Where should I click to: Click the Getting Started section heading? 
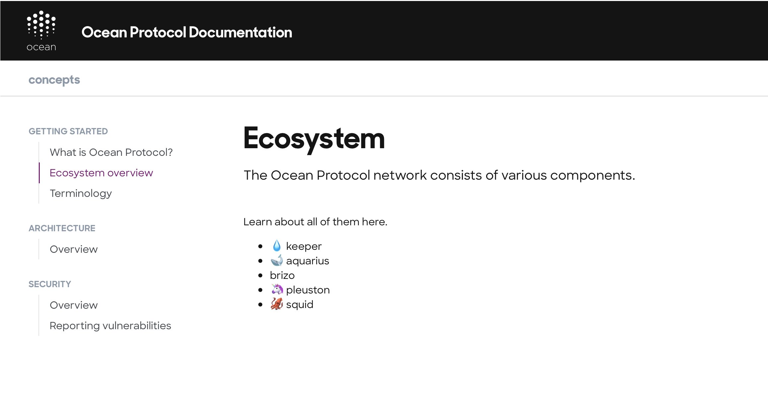tap(68, 131)
